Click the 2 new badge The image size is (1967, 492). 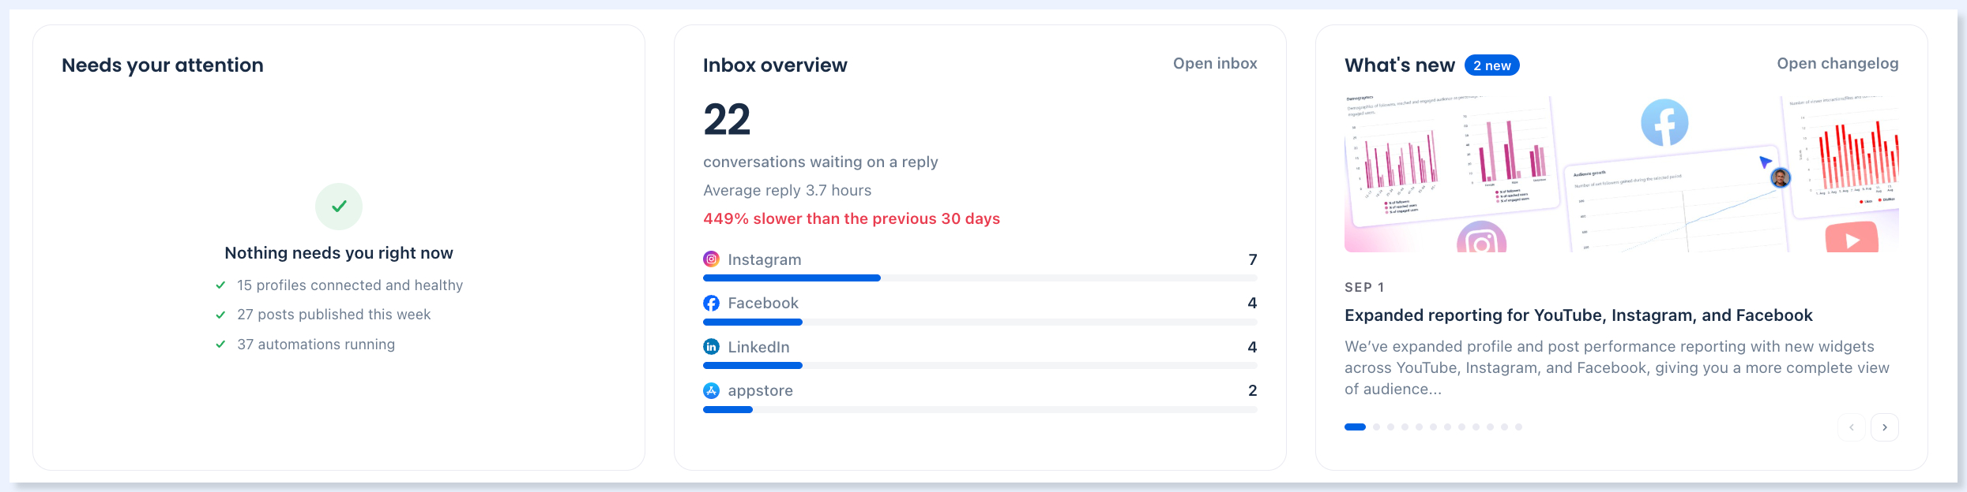pyautogui.click(x=1491, y=65)
